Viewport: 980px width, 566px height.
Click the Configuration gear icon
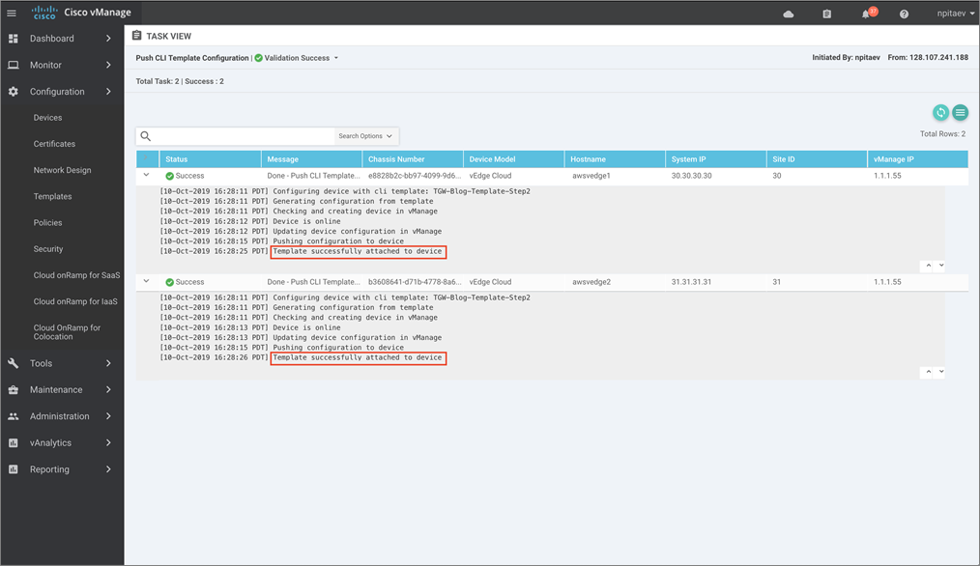coord(14,91)
